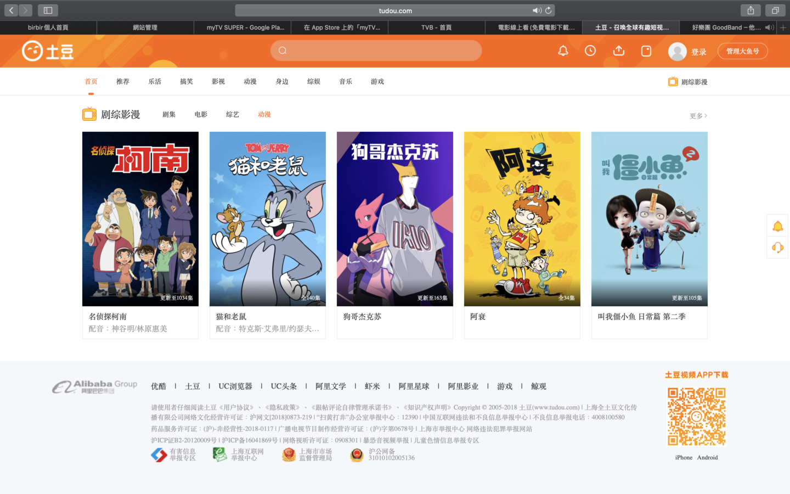Click the 虾米 footer link
790x494 pixels.
[x=373, y=386]
